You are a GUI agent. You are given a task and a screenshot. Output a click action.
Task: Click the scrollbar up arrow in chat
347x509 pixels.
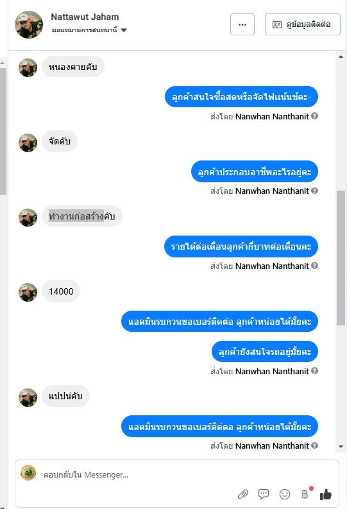[341, 56]
